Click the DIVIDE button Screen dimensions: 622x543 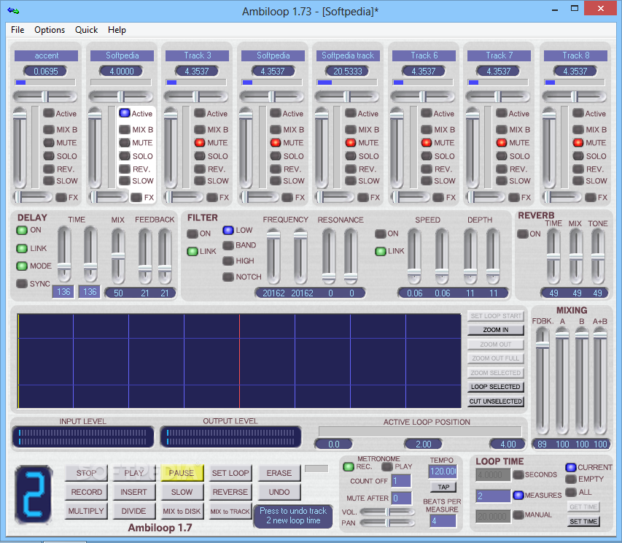[x=133, y=511]
